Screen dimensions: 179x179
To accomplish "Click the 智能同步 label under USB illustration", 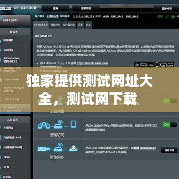I will [x=57, y=157].
